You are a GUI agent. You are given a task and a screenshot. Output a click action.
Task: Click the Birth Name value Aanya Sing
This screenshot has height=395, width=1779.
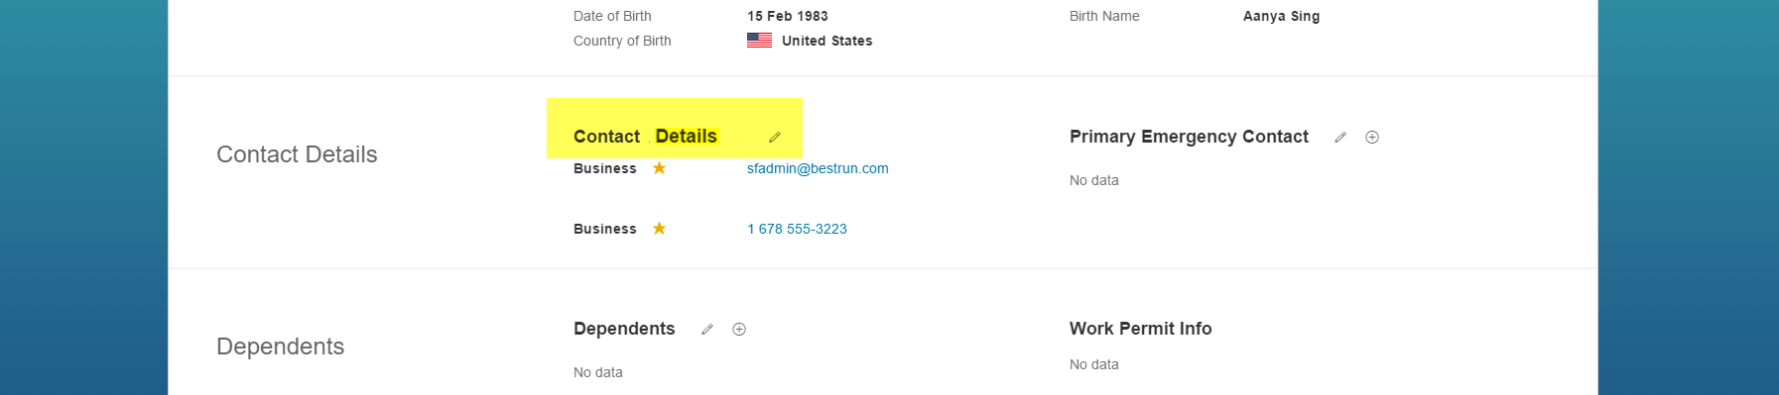1281,16
